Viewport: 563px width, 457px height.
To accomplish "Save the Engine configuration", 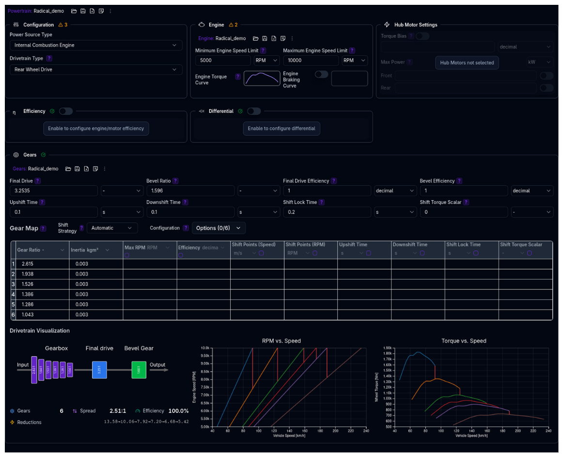I will point(264,38).
